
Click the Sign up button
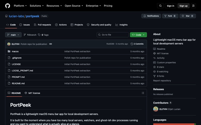click(x=183, y=6)
